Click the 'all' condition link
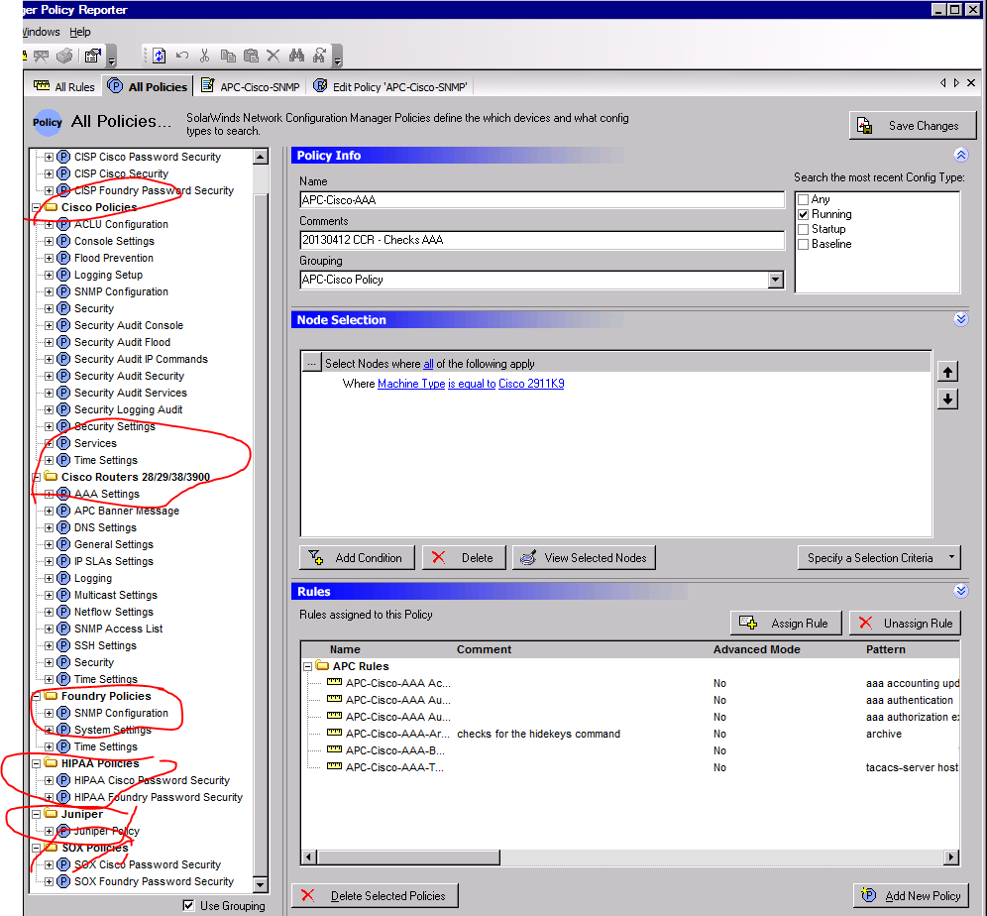987x916 pixels. pyautogui.click(x=428, y=364)
